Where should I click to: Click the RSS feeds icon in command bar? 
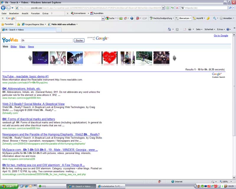(177, 30)
